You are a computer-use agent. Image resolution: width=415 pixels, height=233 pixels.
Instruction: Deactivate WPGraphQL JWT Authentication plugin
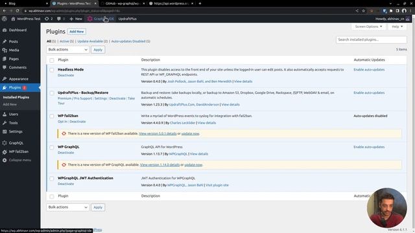(66, 184)
